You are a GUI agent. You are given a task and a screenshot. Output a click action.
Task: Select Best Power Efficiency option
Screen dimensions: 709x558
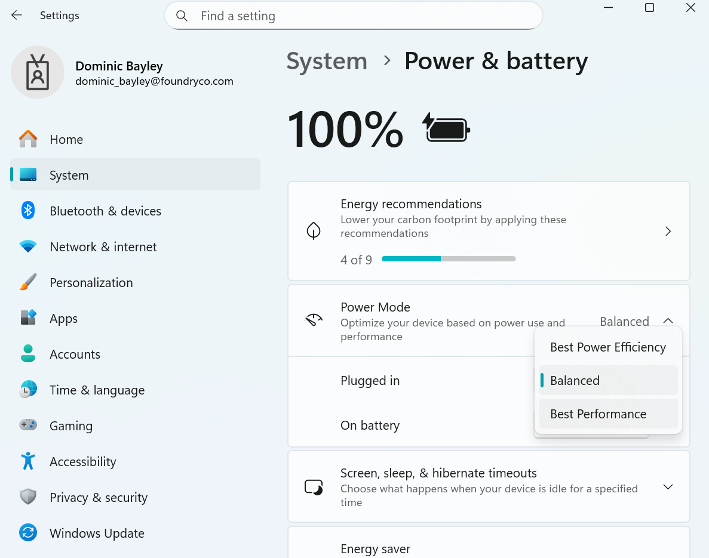[x=607, y=347]
